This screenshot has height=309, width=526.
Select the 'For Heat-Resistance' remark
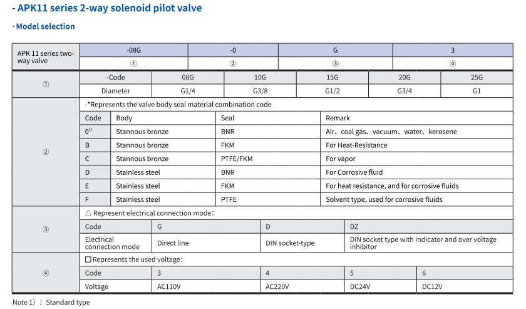(356, 145)
